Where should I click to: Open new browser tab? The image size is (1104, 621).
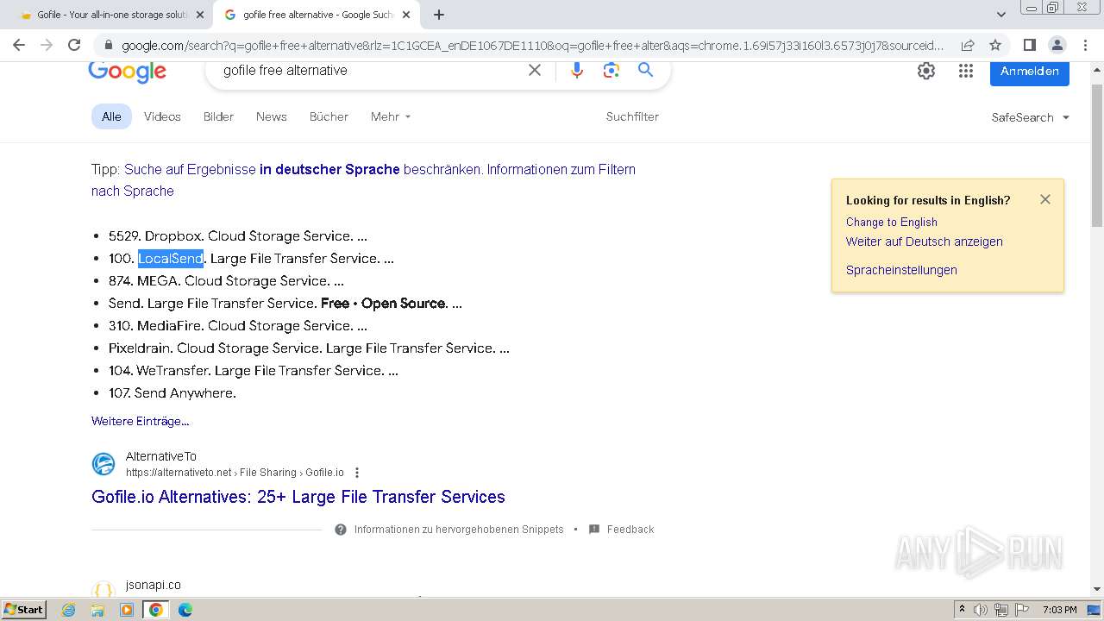(x=439, y=15)
